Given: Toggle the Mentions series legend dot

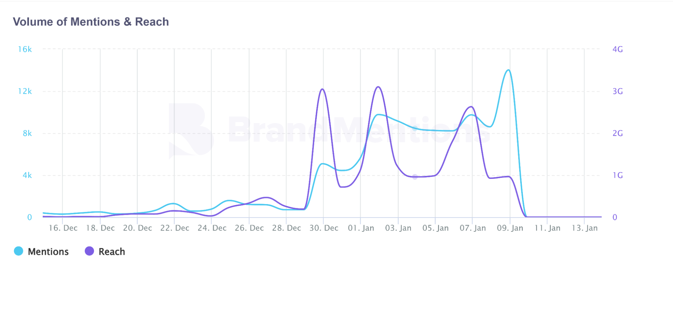Looking at the screenshot, I should pos(19,251).
